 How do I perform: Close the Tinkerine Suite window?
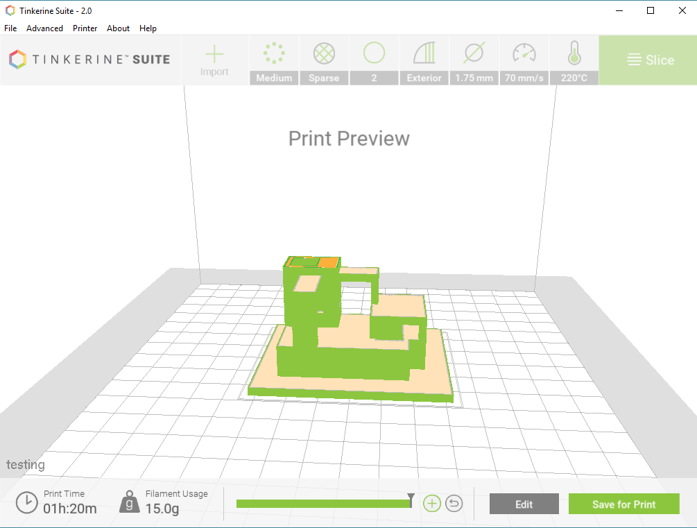pyautogui.click(x=682, y=10)
